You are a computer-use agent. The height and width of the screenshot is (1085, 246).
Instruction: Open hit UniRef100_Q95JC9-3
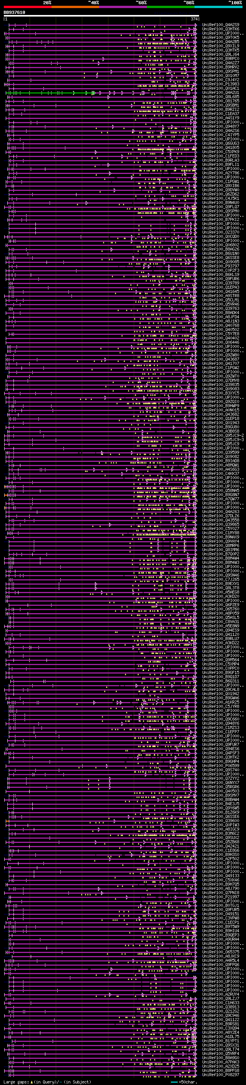pyautogui.click(x=223, y=439)
